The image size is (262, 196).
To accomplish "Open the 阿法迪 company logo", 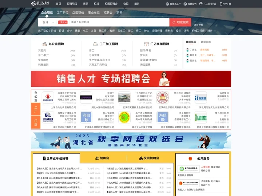I will click(x=201, y=98).
